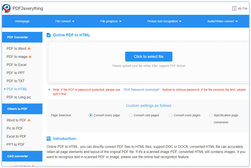Choose PDF to Long pic in sidebar
Screen dimensions: 251x168
coord(19,97)
